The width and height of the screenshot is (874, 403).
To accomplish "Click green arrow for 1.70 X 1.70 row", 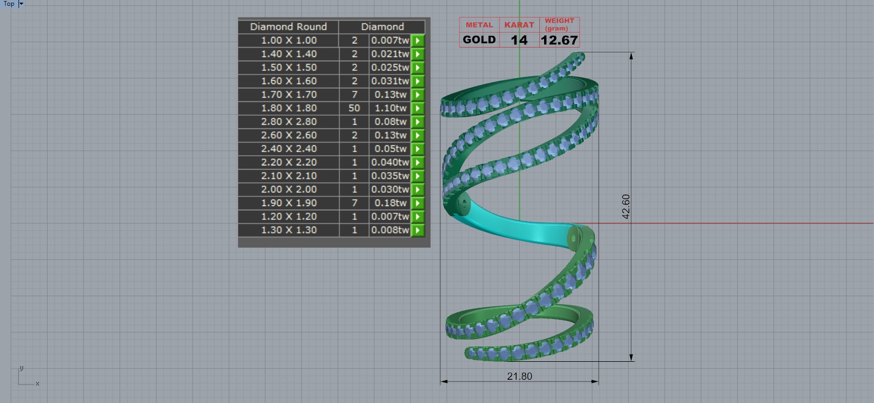I will pos(418,95).
